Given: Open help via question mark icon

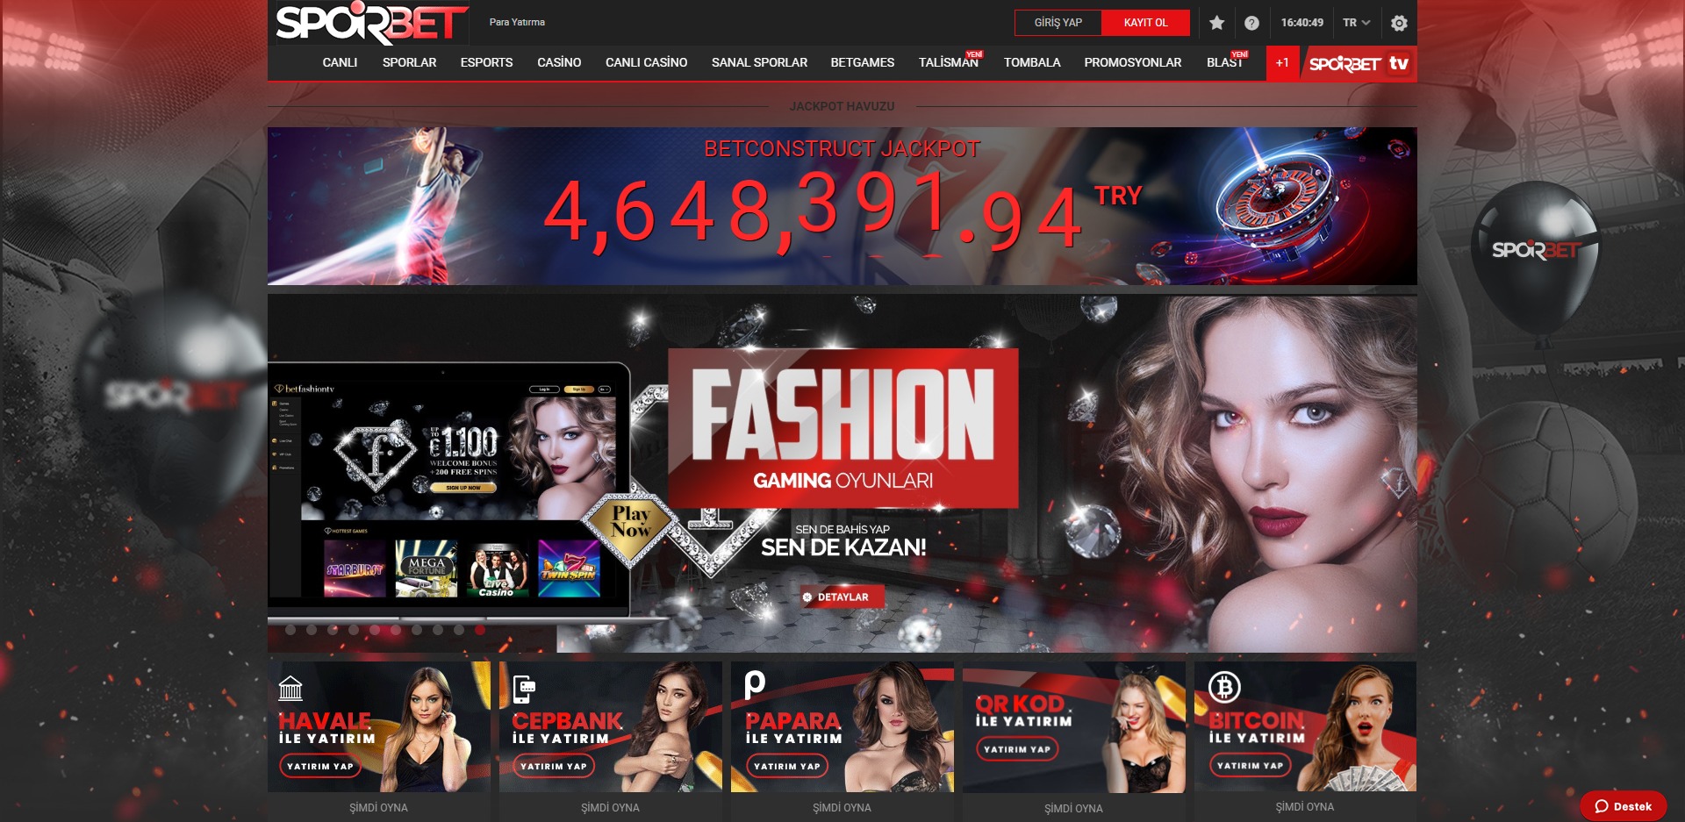Looking at the screenshot, I should point(1251,23).
